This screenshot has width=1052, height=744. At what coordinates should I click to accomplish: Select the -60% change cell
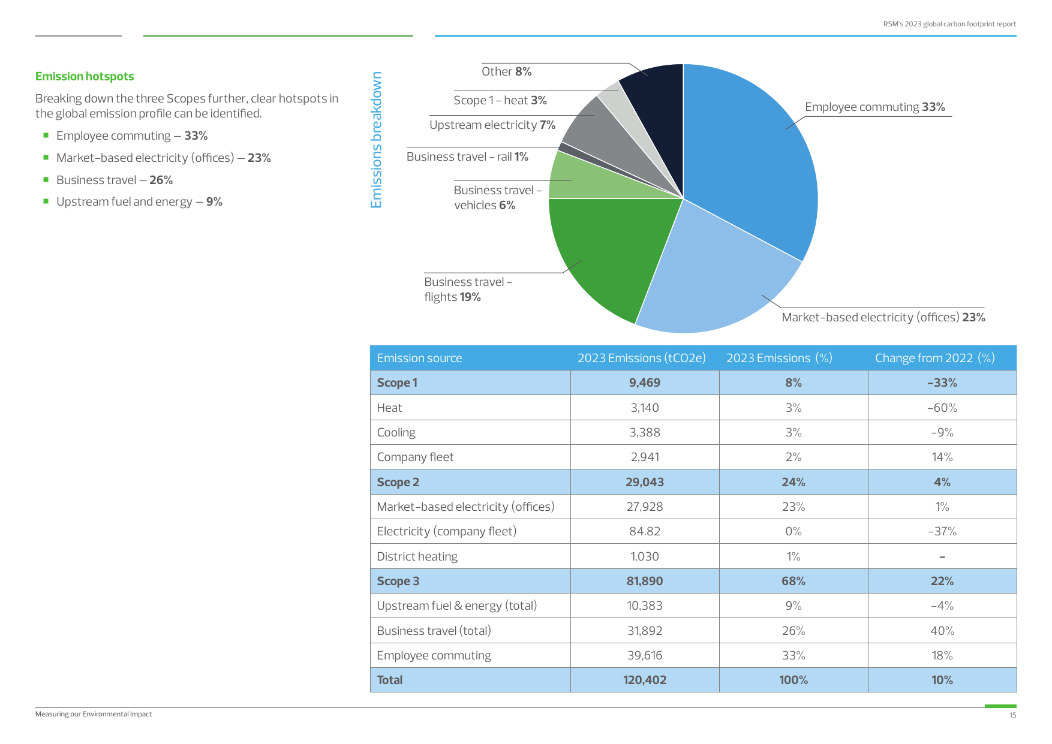(942, 408)
